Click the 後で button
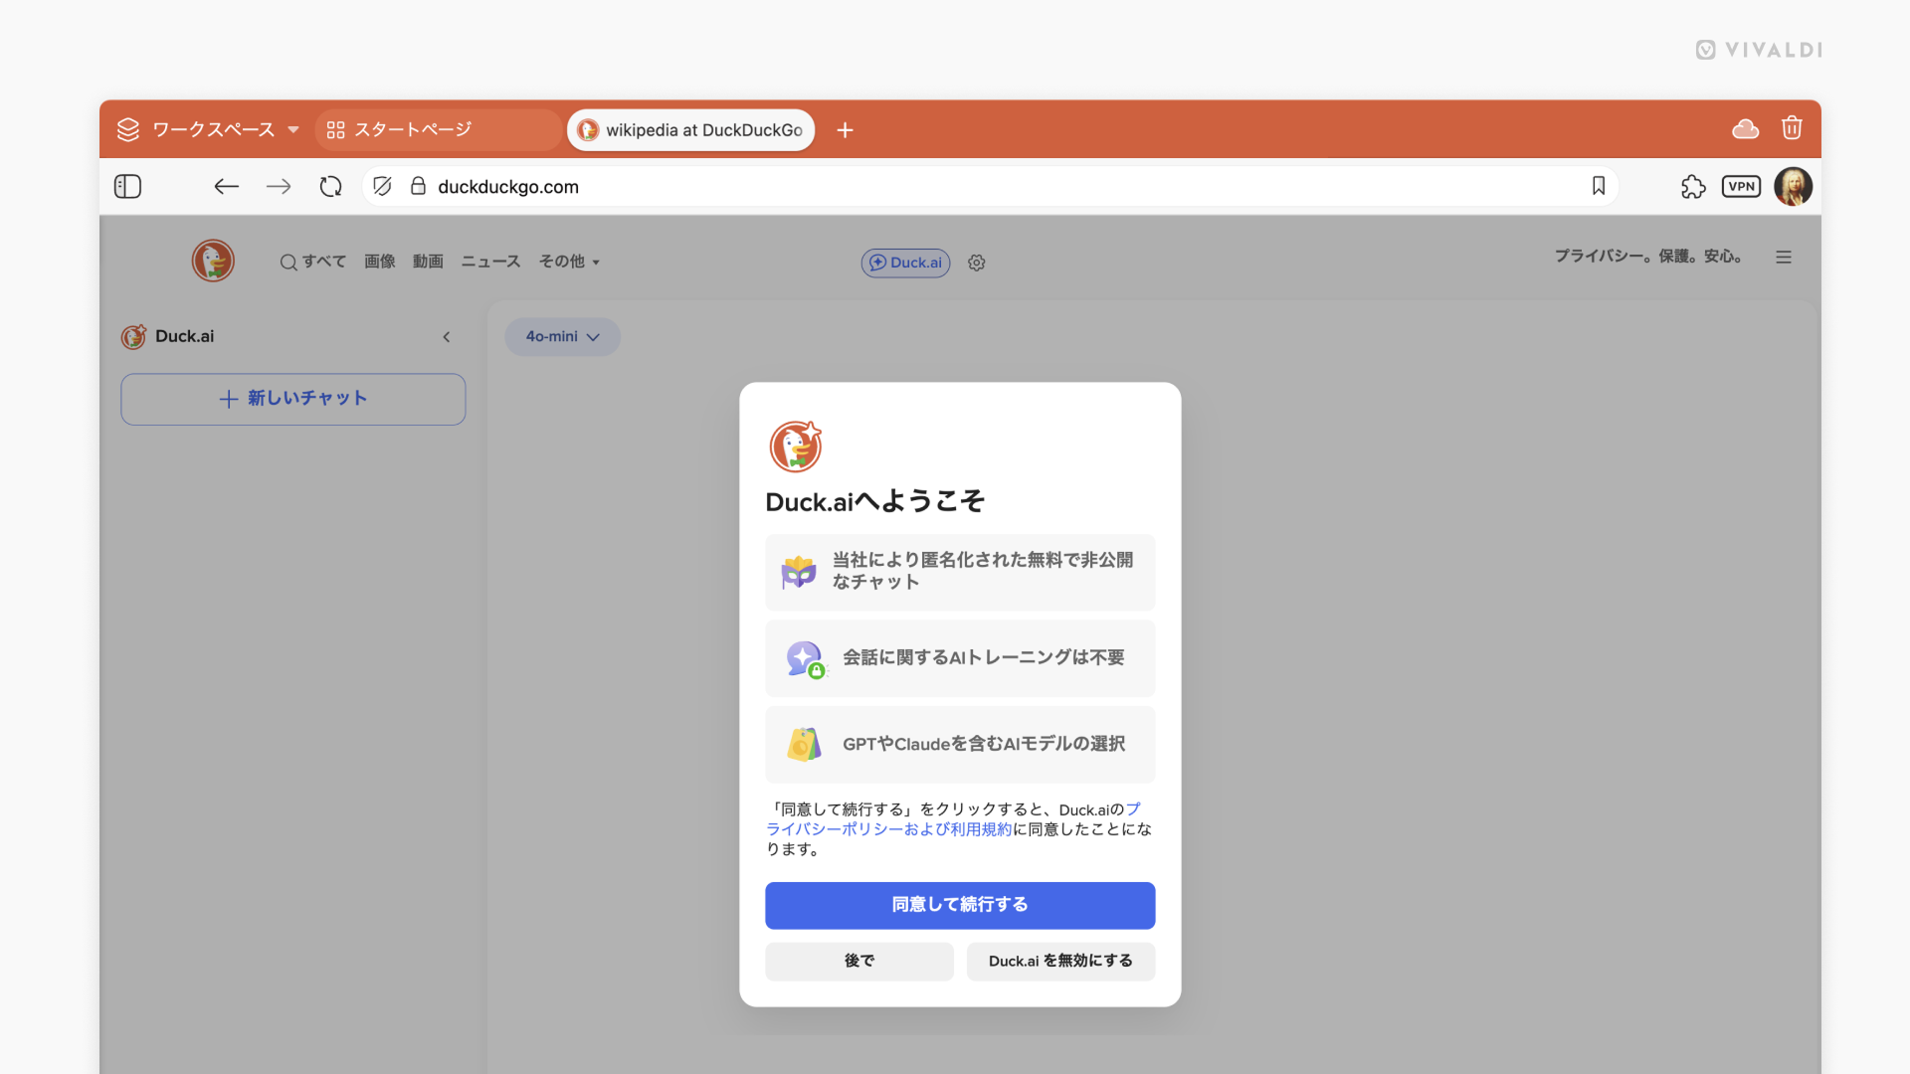 859,962
